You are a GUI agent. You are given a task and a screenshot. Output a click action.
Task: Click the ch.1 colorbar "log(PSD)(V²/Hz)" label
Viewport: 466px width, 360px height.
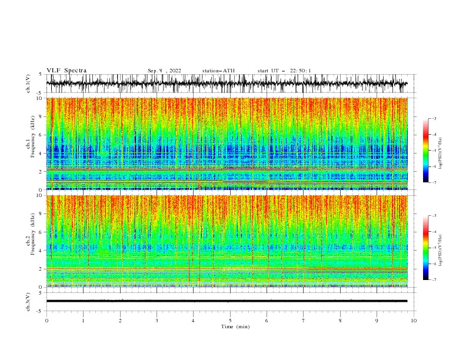441,154
